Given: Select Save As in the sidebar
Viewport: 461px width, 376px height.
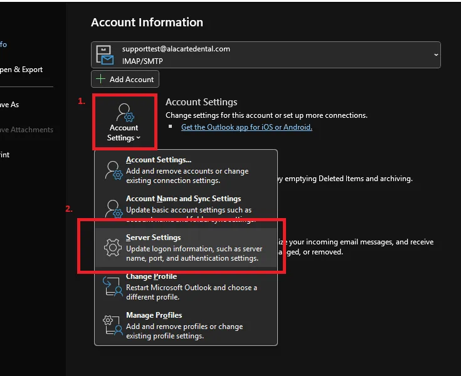Looking at the screenshot, I should click(9, 105).
